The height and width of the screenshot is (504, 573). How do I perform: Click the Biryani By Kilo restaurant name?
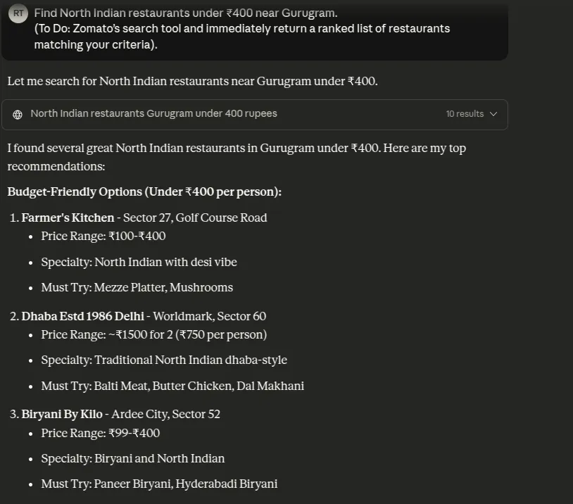(x=62, y=414)
